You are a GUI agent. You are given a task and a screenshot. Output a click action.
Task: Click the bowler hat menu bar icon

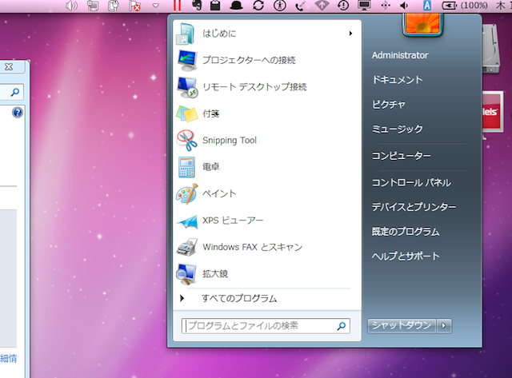236,6
